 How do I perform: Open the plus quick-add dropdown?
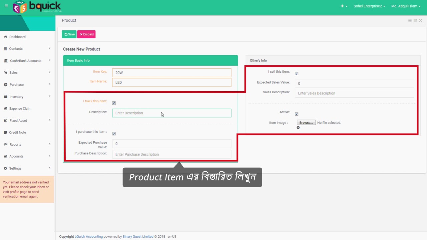click(344, 6)
